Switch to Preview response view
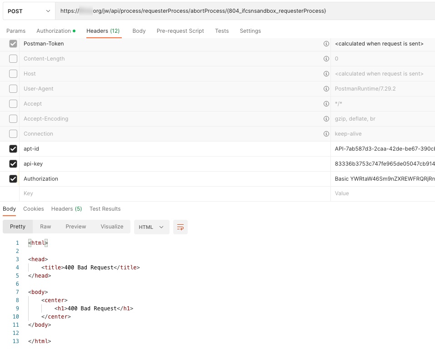 point(75,227)
